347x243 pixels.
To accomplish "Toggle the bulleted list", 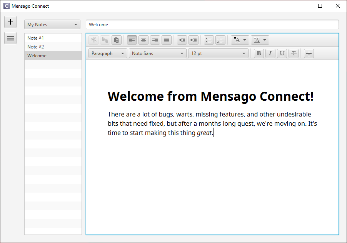I will pos(209,40).
